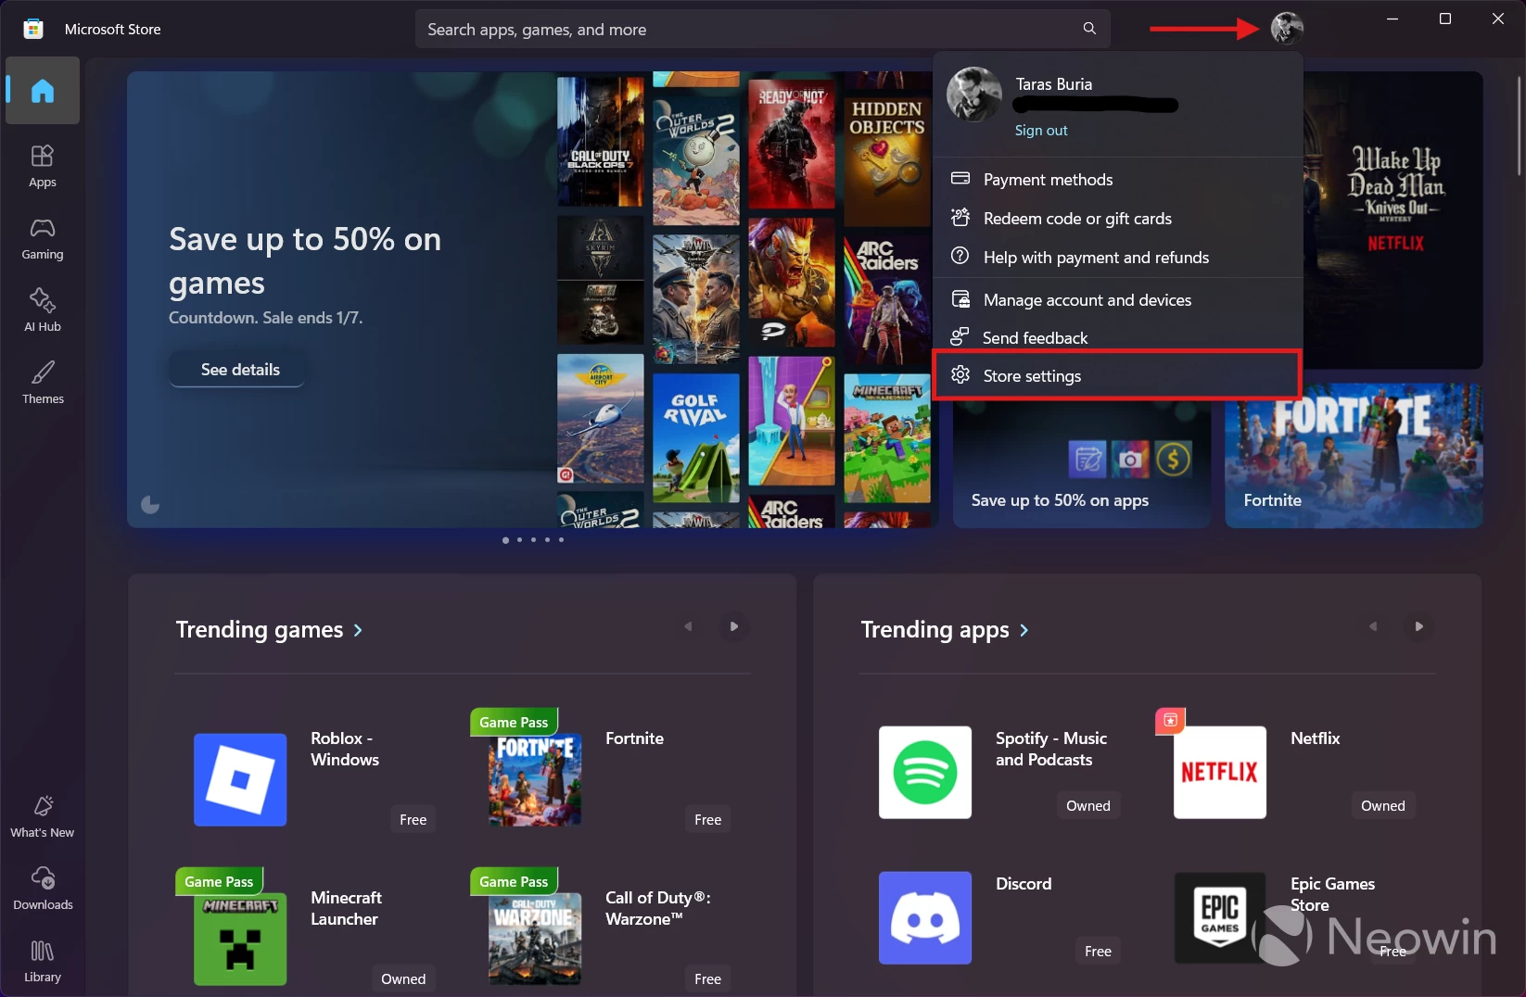
Task: Open Call of Duty Warzone thumbnail
Action: pyautogui.click(x=535, y=939)
